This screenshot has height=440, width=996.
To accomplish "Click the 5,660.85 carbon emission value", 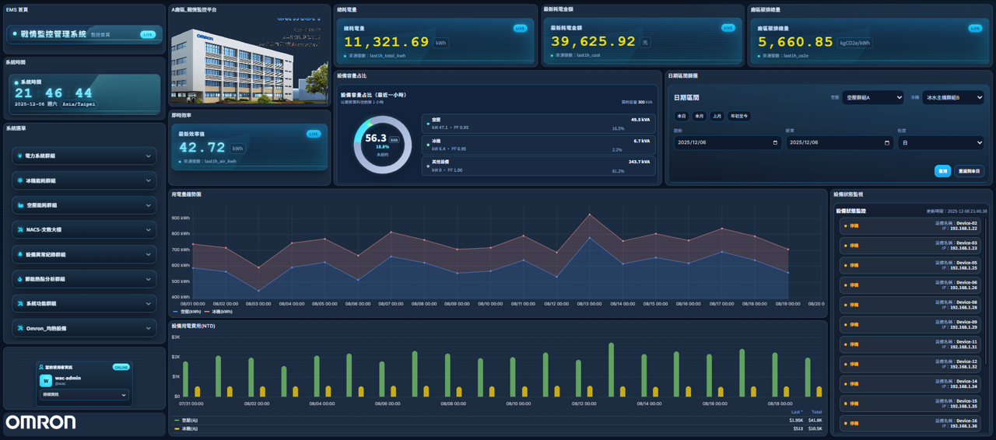I will pos(795,43).
